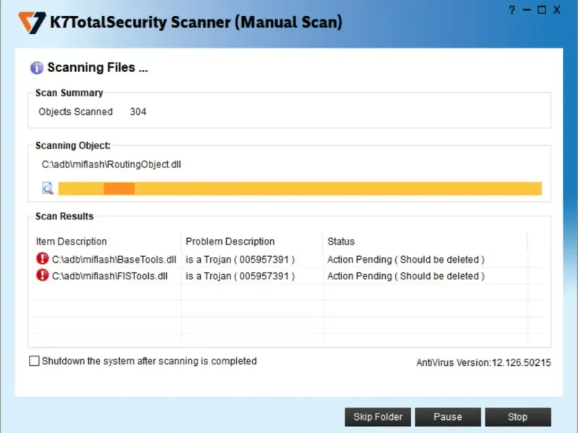Sort by Item Description column header

tap(71, 242)
